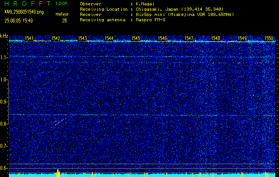Click the 1543 time marker
This screenshot has height=177, width=279.
(83, 38)
